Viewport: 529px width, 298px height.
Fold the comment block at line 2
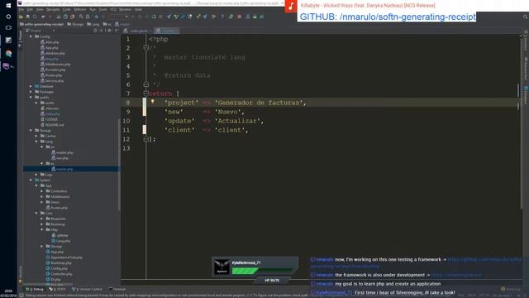coord(146,48)
